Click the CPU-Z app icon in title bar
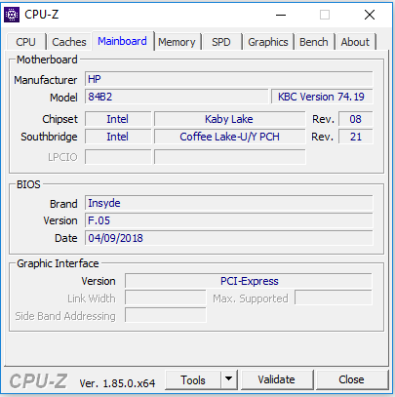Viewport: 395px width, 397px height. tap(12, 15)
